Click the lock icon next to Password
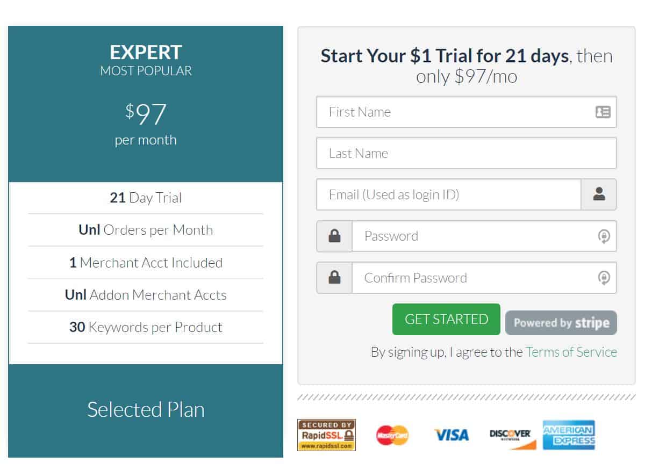The width and height of the screenshot is (652, 470). click(x=334, y=236)
